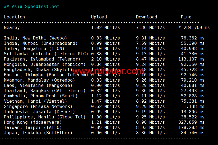Image resolution: width=218 pixels, height=145 pixels.
Task: Click the Location column header
Action: (x=14, y=17)
